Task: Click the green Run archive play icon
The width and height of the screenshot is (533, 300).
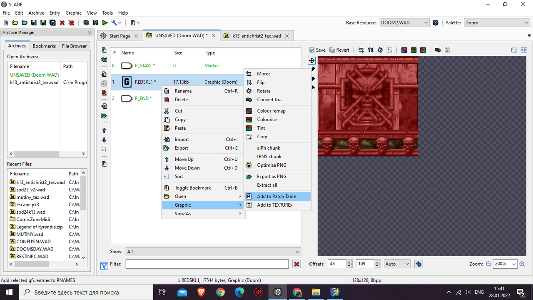Action: click(105, 22)
